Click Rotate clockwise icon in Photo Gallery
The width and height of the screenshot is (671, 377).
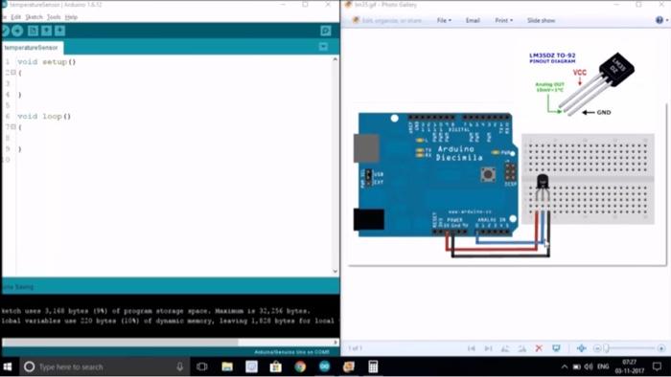click(522, 348)
